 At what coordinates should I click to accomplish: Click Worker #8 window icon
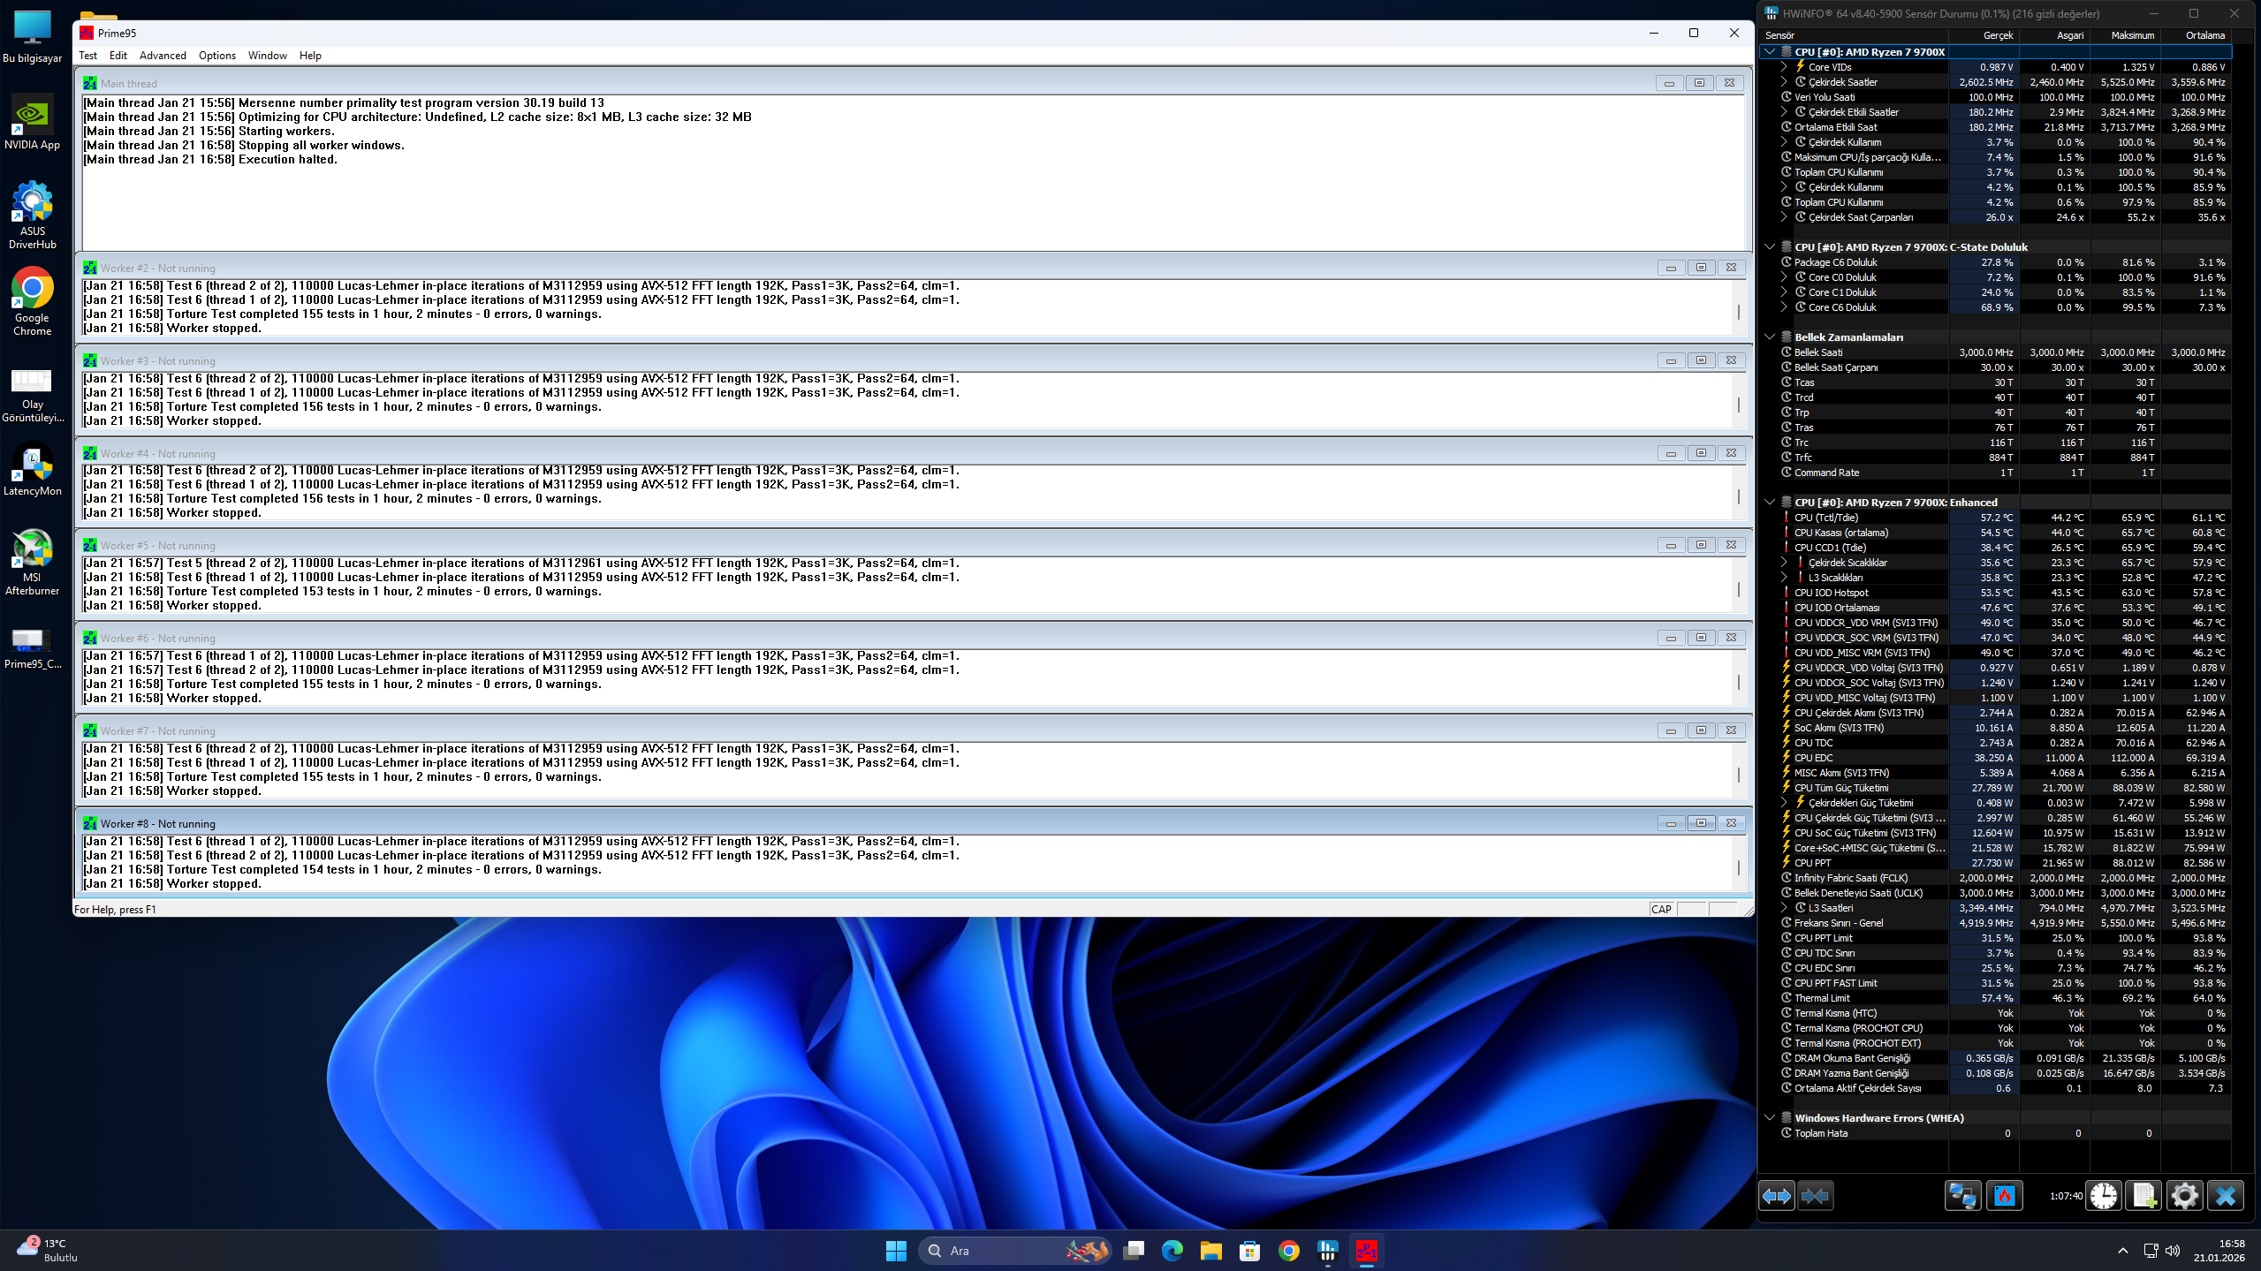pos(90,823)
